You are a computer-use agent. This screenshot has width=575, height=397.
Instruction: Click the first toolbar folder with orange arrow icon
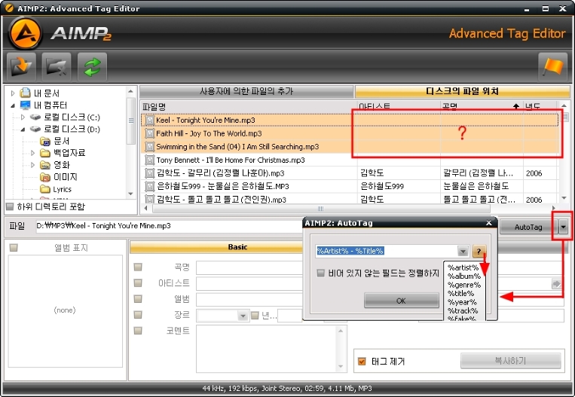point(21,67)
